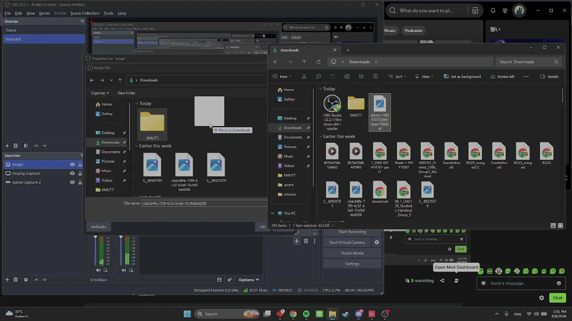Open Spotify from the Windows taskbar
572x321 pixels.
point(306,314)
